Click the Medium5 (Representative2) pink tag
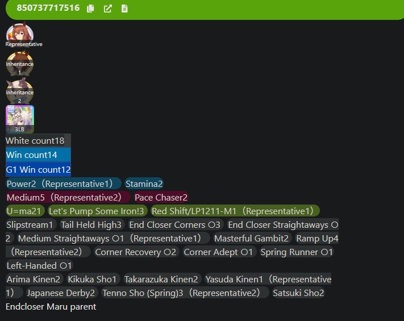The height and width of the screenshot is (321, 404). coord(68,197)
